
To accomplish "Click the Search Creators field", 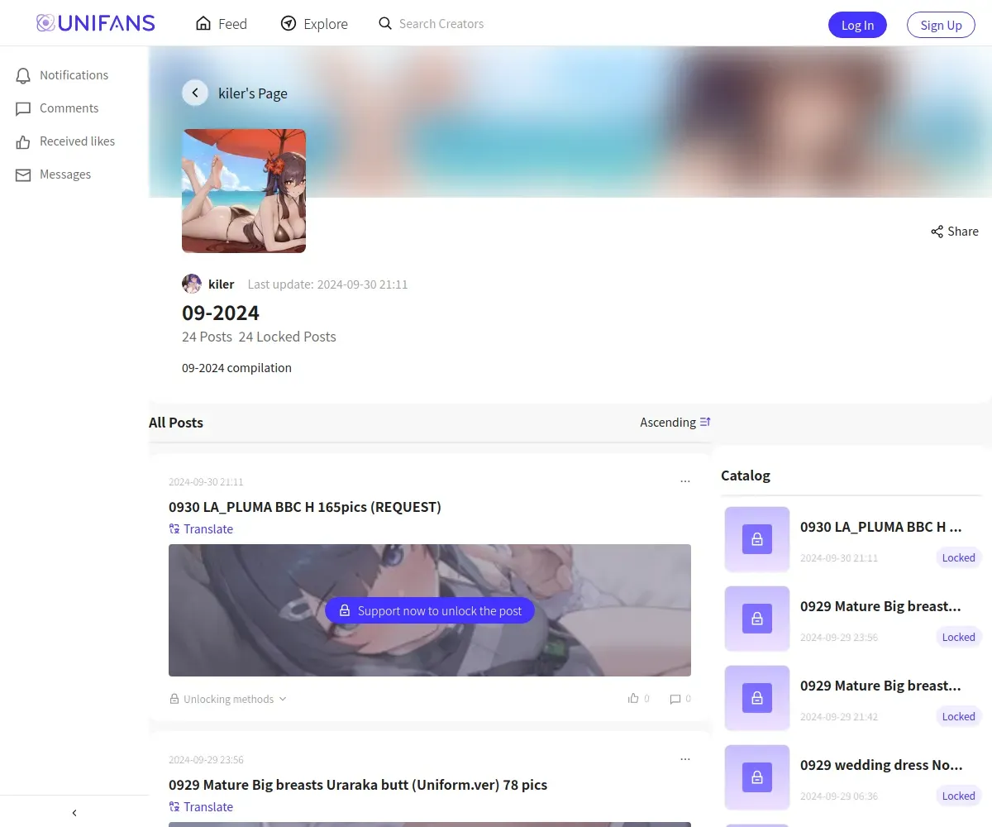I will click(441, 24).
